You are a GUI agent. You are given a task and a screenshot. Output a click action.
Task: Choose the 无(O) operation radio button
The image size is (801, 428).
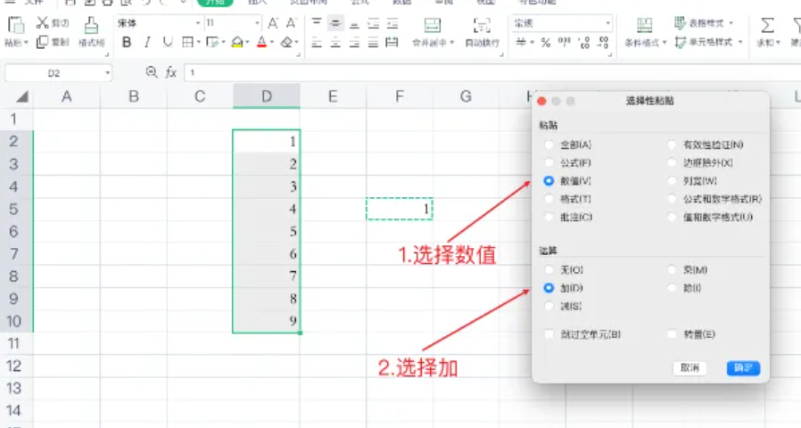(549, 269)
